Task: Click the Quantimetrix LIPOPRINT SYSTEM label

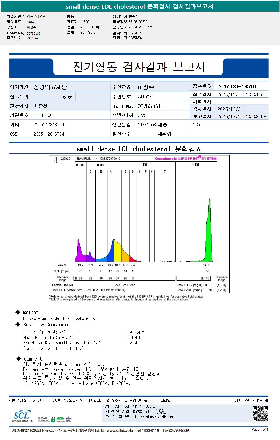Action: (x=186, y=158)
